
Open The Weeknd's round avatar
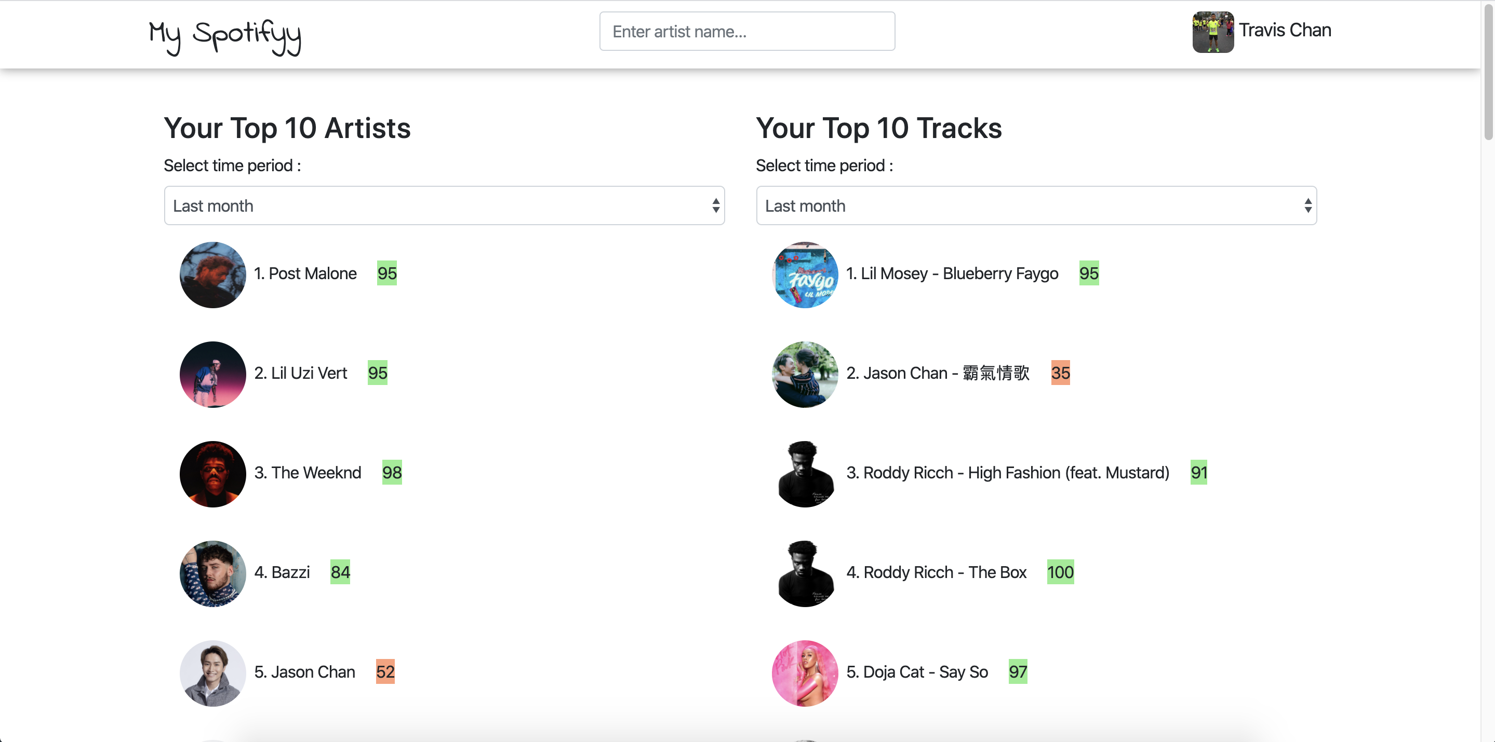coord(213,474)
